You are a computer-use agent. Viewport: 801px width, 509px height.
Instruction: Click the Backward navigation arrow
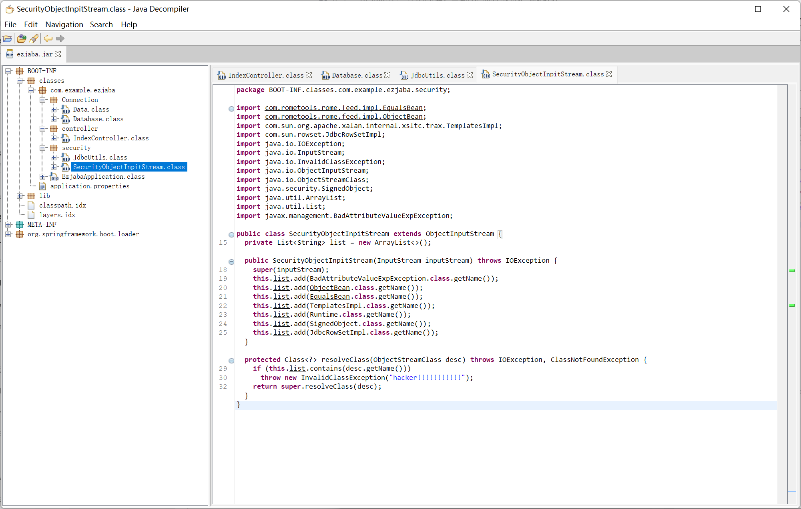[x=48, y=38]
